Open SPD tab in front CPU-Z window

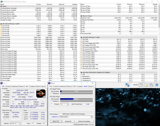coord(75,86)
